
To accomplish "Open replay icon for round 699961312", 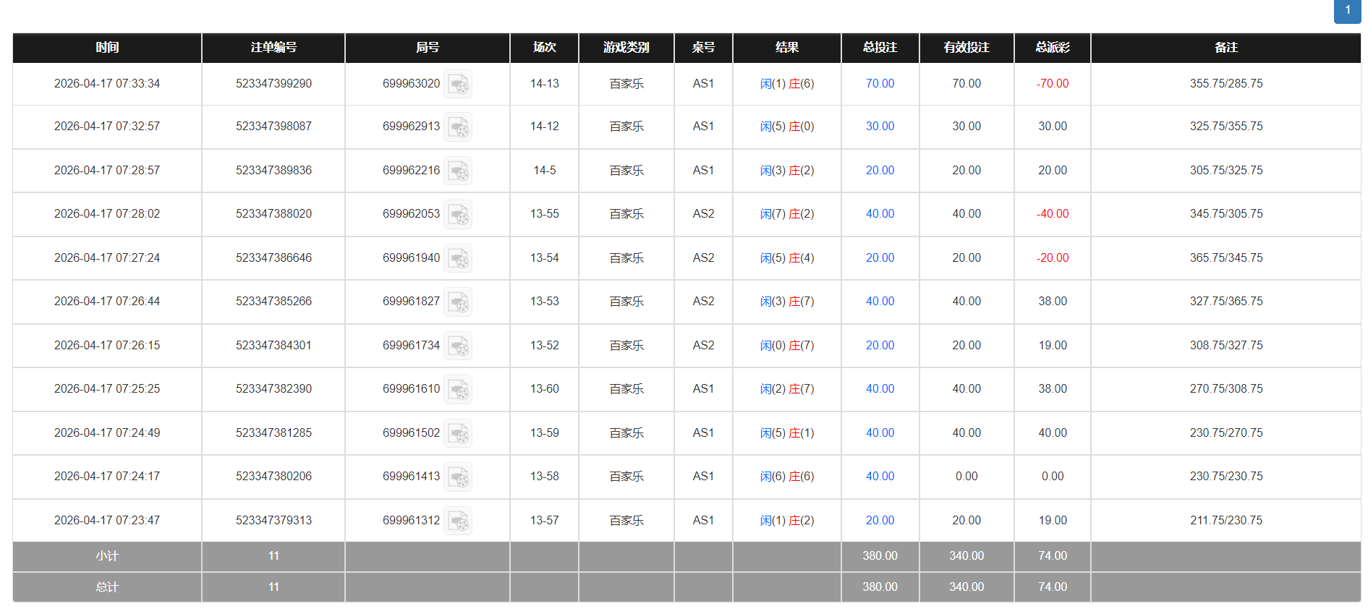I will [457, 521].
